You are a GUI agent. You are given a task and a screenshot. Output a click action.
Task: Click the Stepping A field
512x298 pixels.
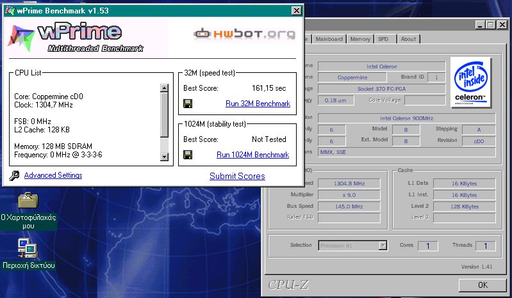pyautogui.click(x=479, y=130)
